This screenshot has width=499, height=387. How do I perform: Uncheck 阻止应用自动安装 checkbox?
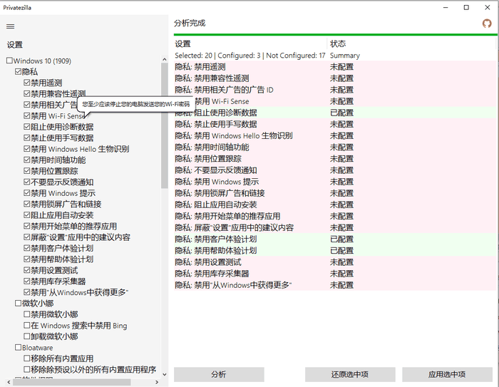coord(27,215)
